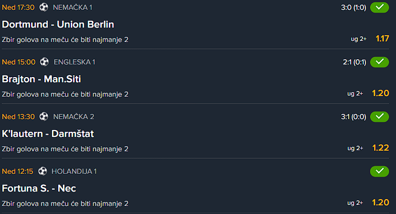Click the soccer ball icon beside ENGLESKA 1
Image resolution: width=396 pixels, height=214 pixels.
click(44, 62)
